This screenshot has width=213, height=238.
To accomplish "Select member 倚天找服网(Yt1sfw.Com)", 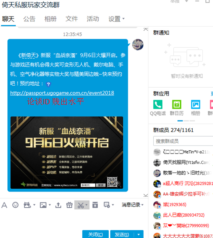I will 183,162.
